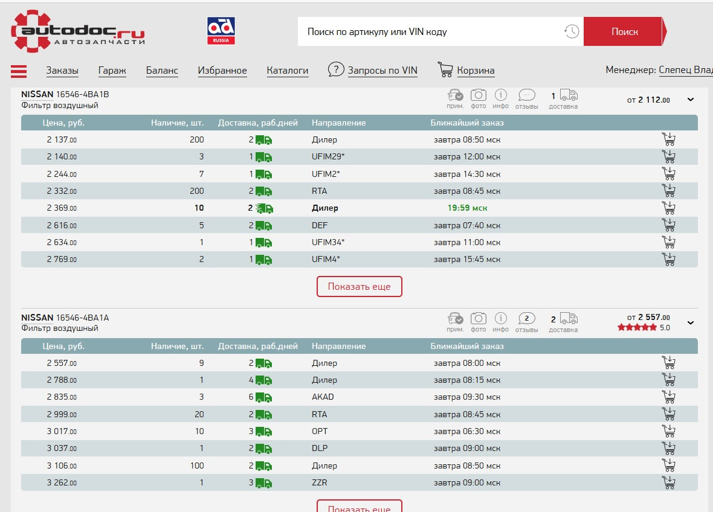This screenshot has height=512, width=713.
Task: Add the 3 106.00 dealer offer to cart
Action: point(668,465)
